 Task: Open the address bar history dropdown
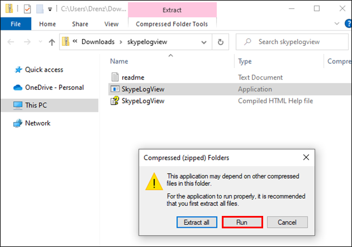(204, 42)
